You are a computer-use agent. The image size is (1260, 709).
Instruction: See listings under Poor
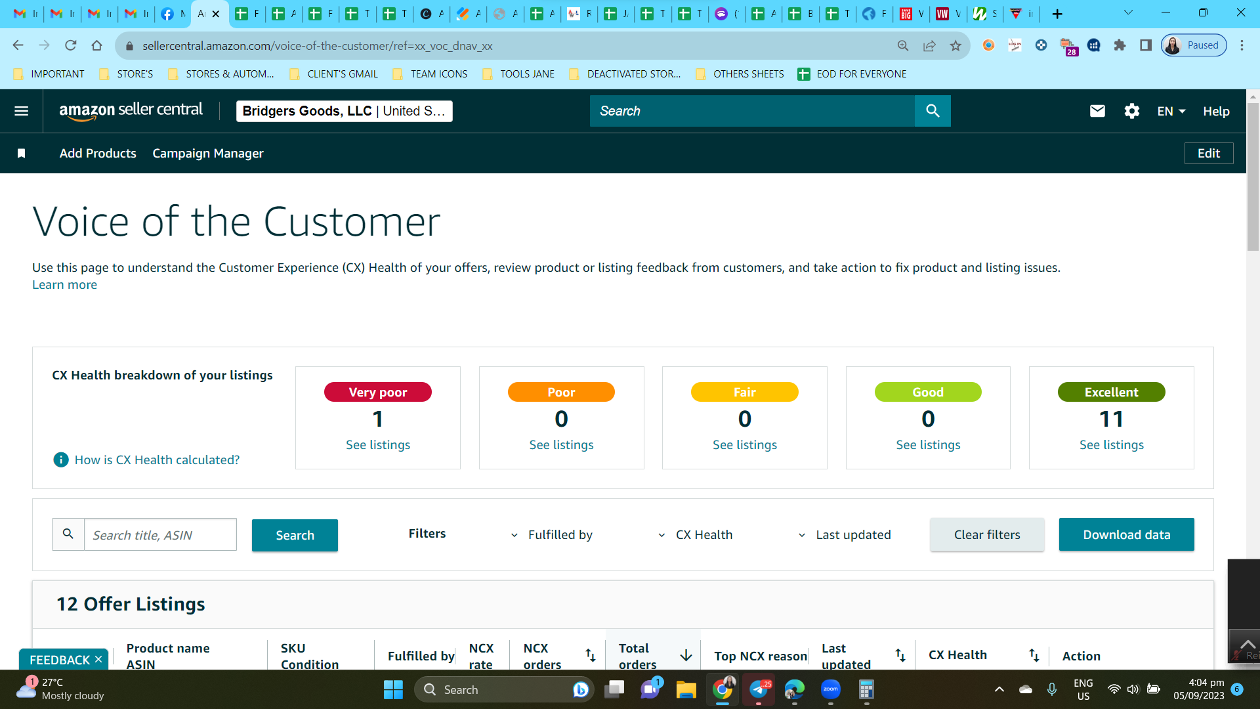coord(561,444)
